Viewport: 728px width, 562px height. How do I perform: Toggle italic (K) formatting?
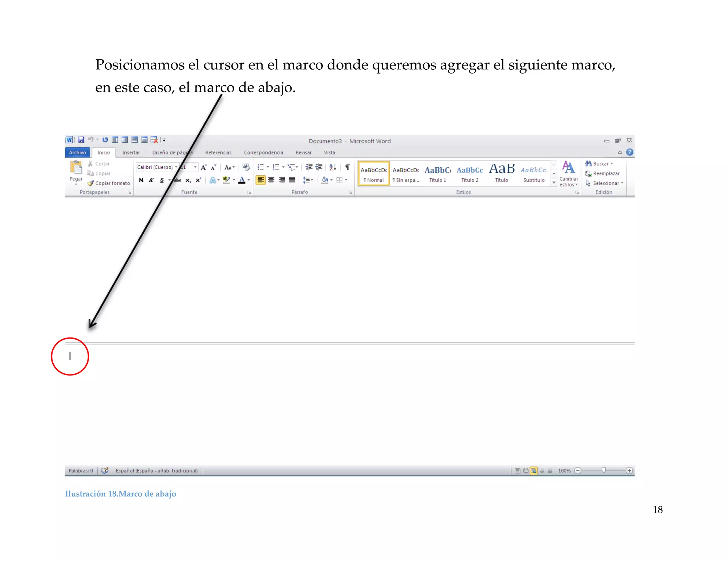pos(151,180)
